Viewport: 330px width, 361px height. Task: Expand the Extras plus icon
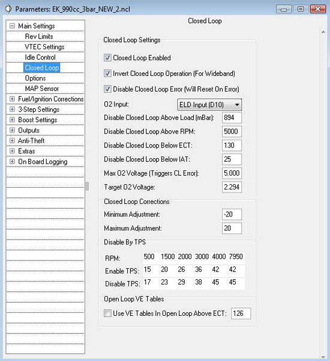tap(12, 151)
